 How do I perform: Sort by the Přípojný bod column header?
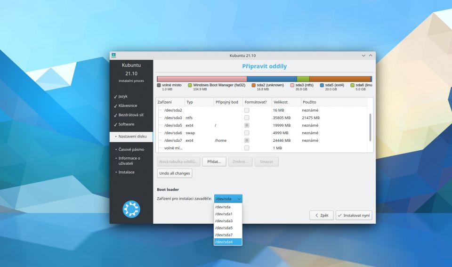point(228,102)
